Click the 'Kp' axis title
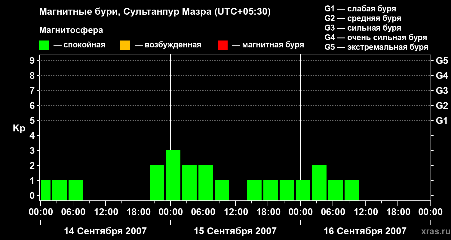The image size is (451, 240). 19,128
